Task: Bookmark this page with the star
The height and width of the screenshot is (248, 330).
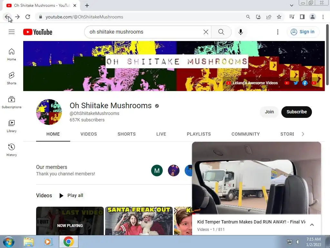Action: [x=279, y=17]
